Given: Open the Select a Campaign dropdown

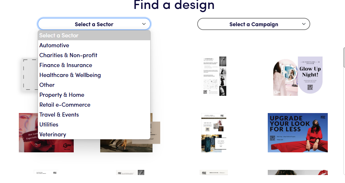Looking at the screenshot, I should click(x=253, y=24).
